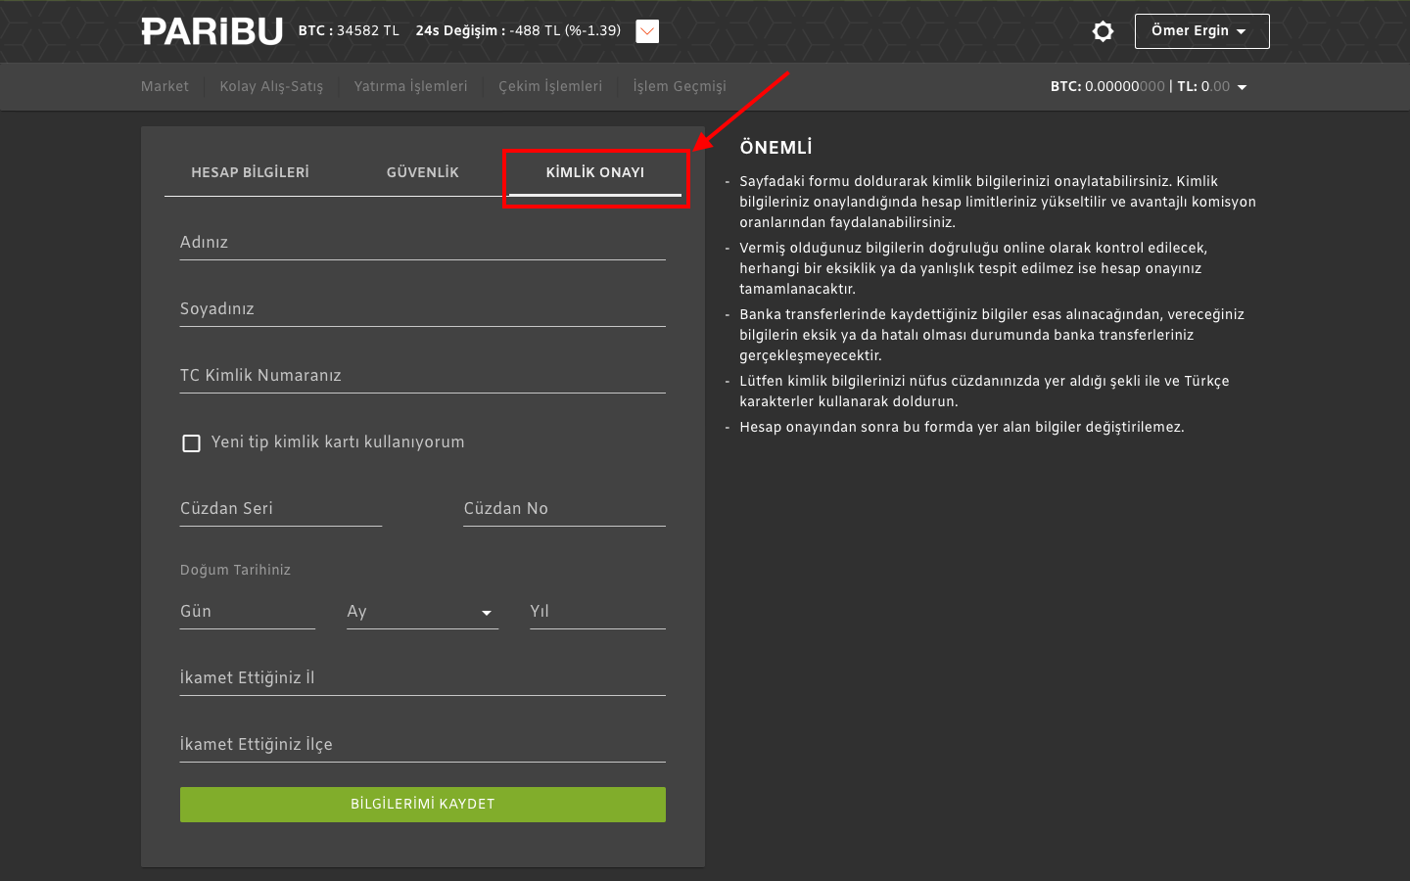Expand the Ömer Ergin account menu

coord(1201,30)
